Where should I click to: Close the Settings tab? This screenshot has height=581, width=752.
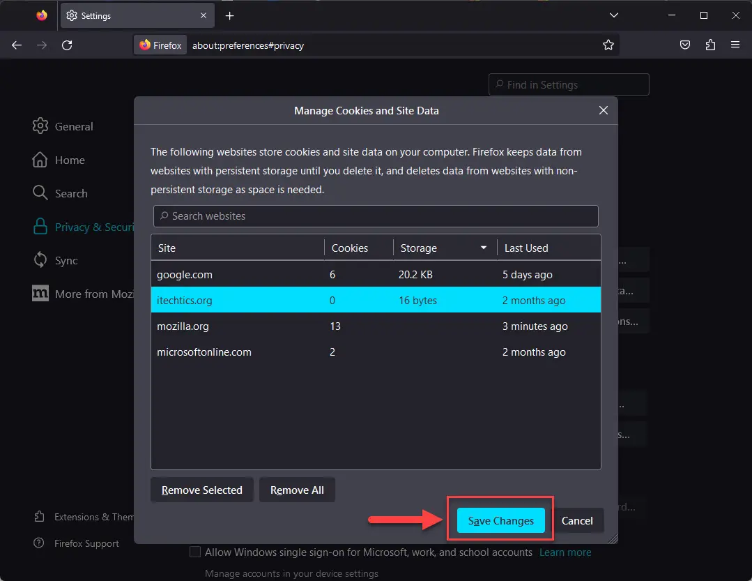204,15
